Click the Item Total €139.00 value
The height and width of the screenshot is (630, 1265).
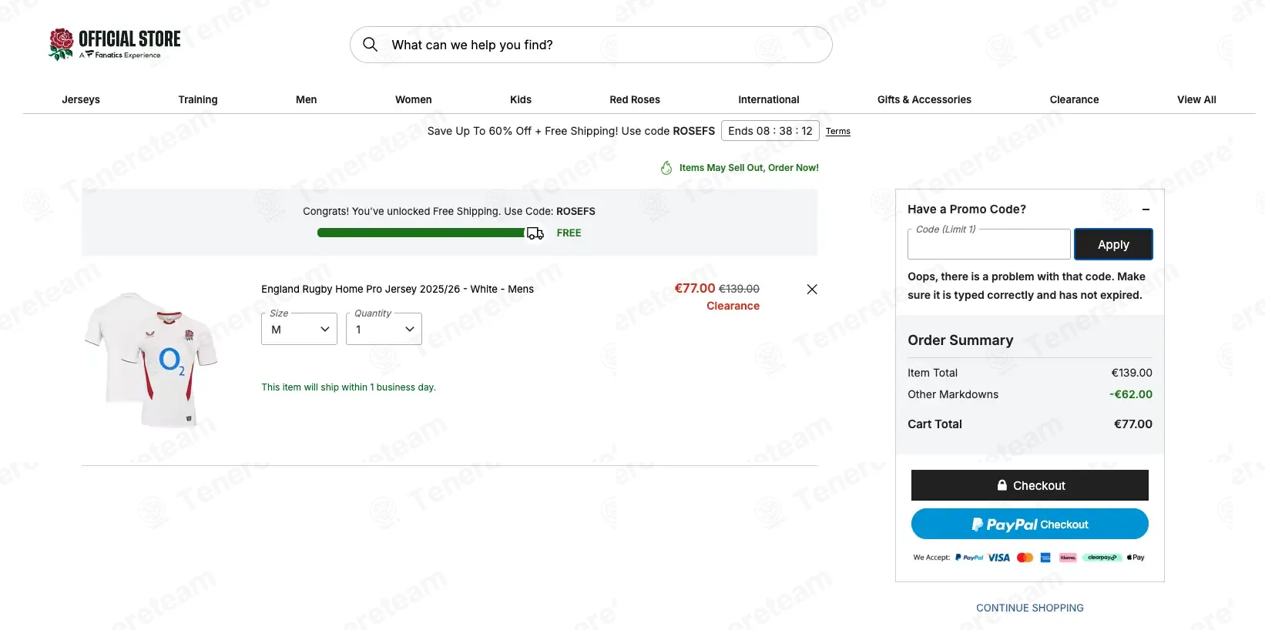tap(1132, 373)
